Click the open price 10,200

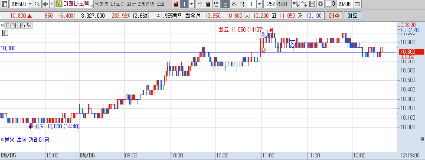pyautogui.click(x=261, y=16)
